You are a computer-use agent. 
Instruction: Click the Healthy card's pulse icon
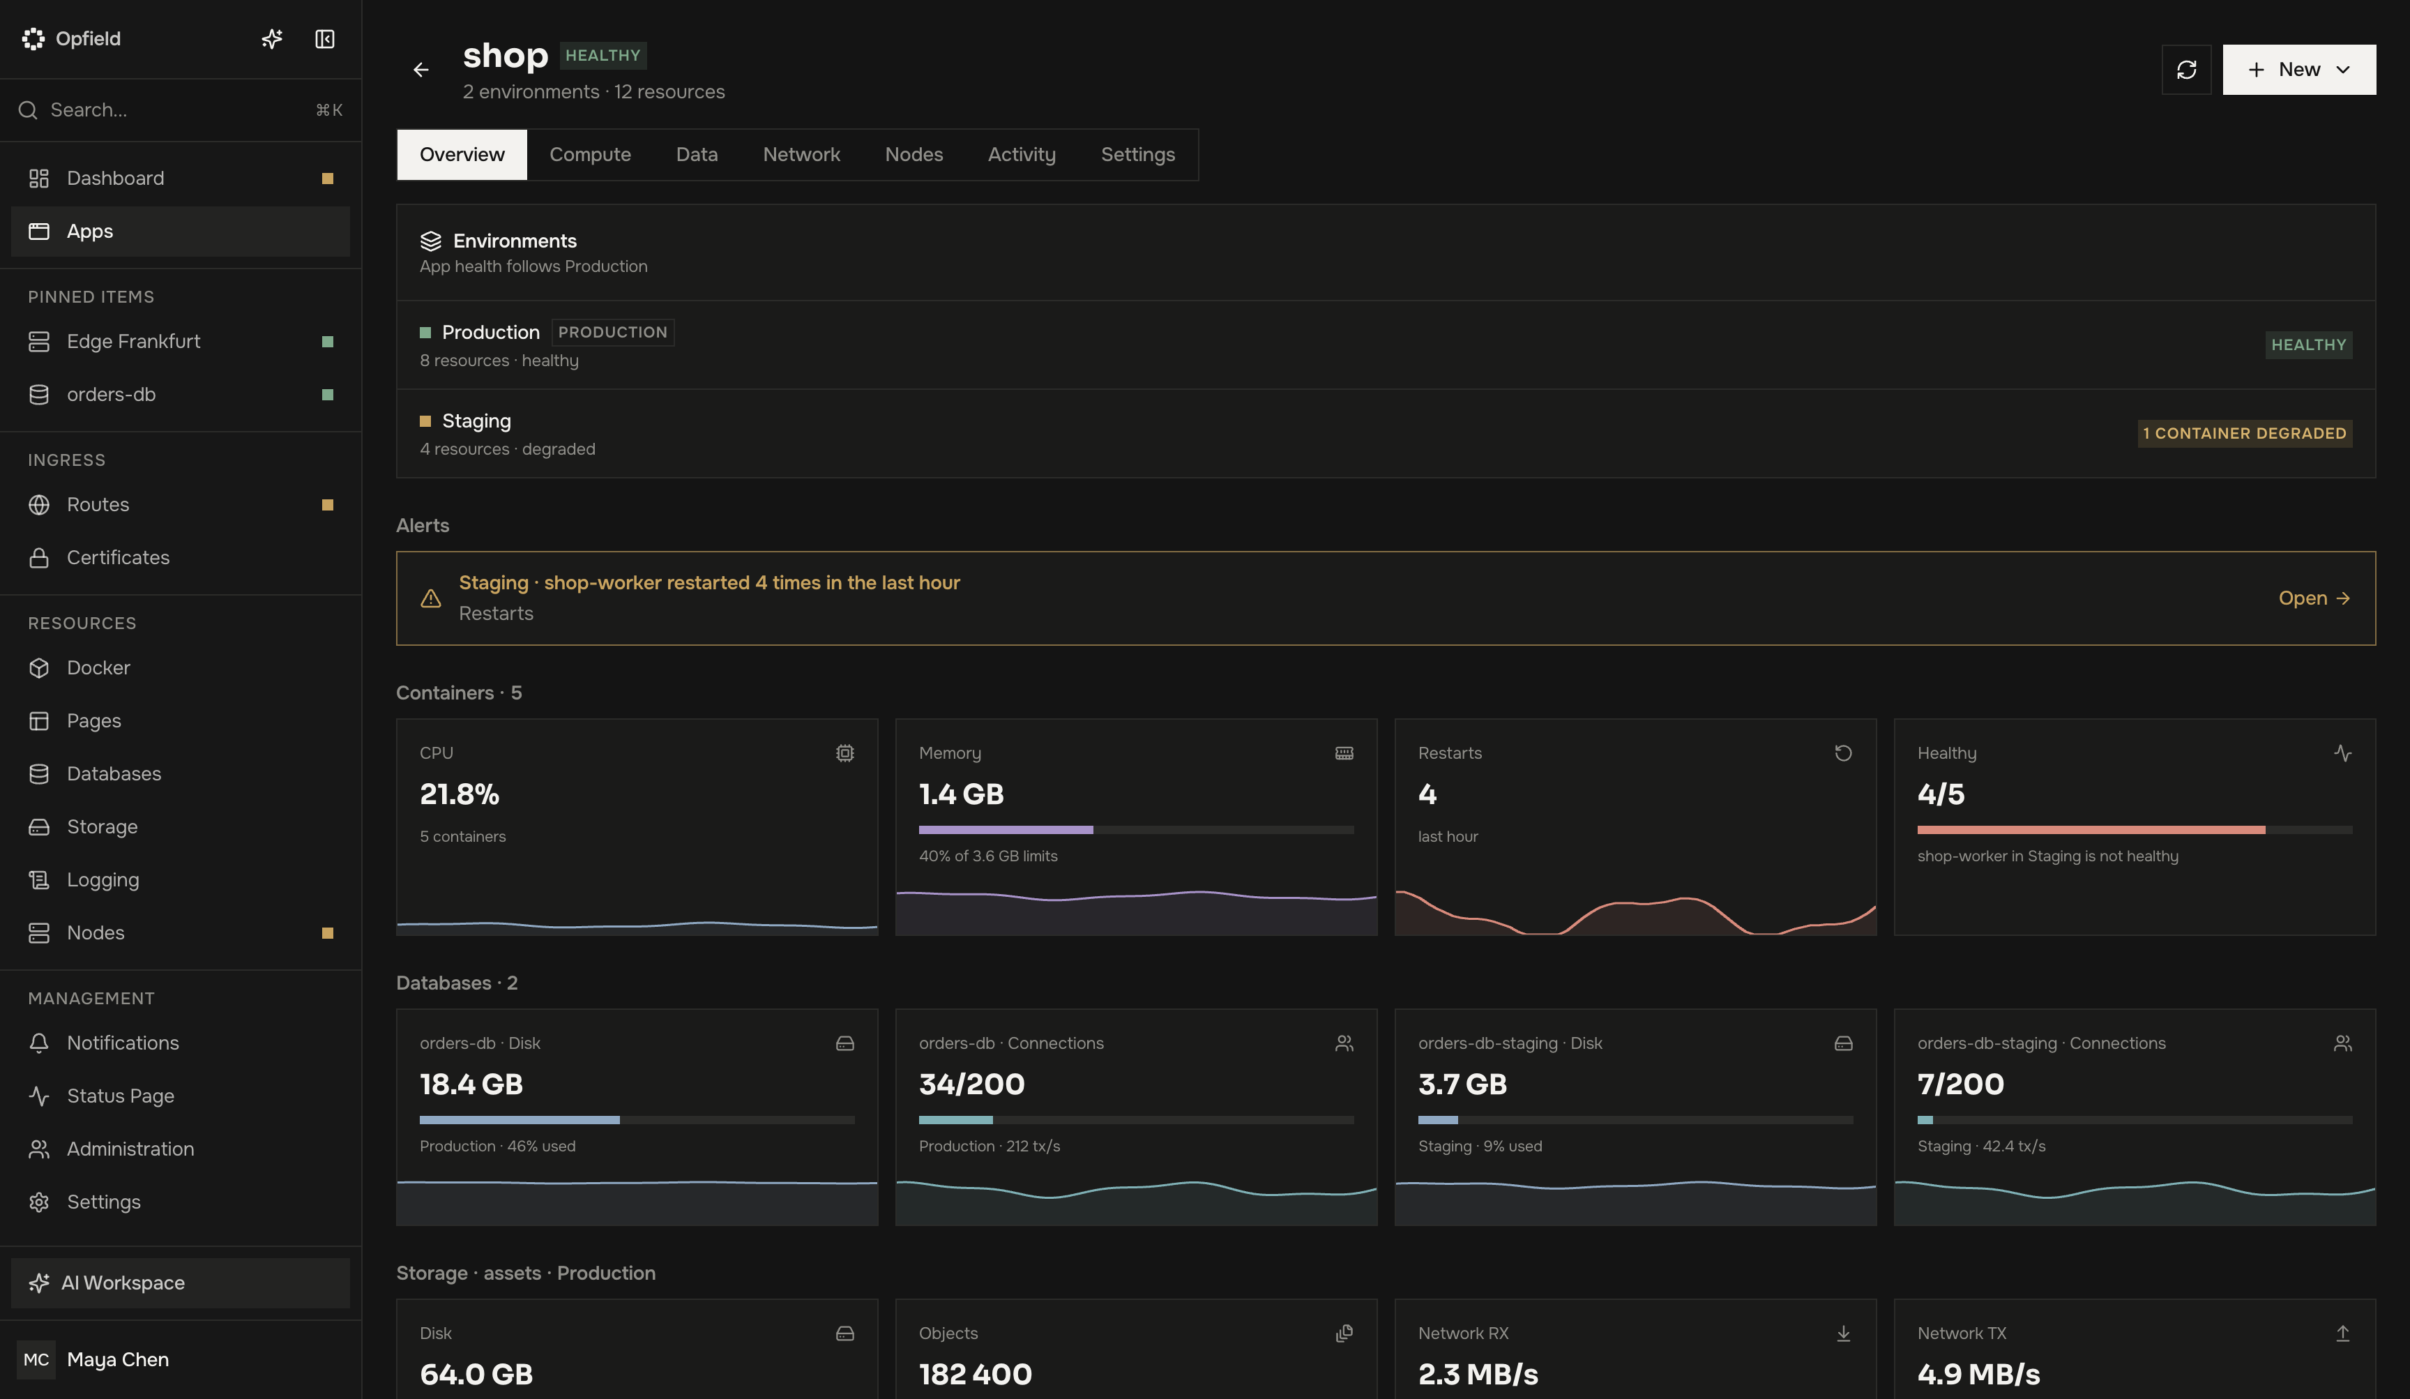tap(2343, 753)
